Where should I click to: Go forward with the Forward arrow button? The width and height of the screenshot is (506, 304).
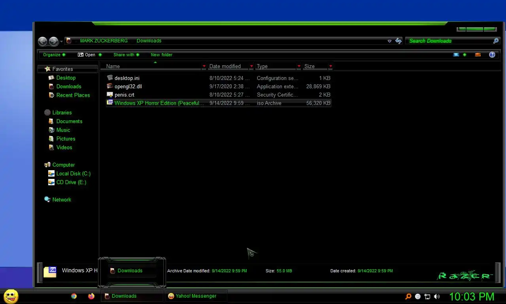53,41
